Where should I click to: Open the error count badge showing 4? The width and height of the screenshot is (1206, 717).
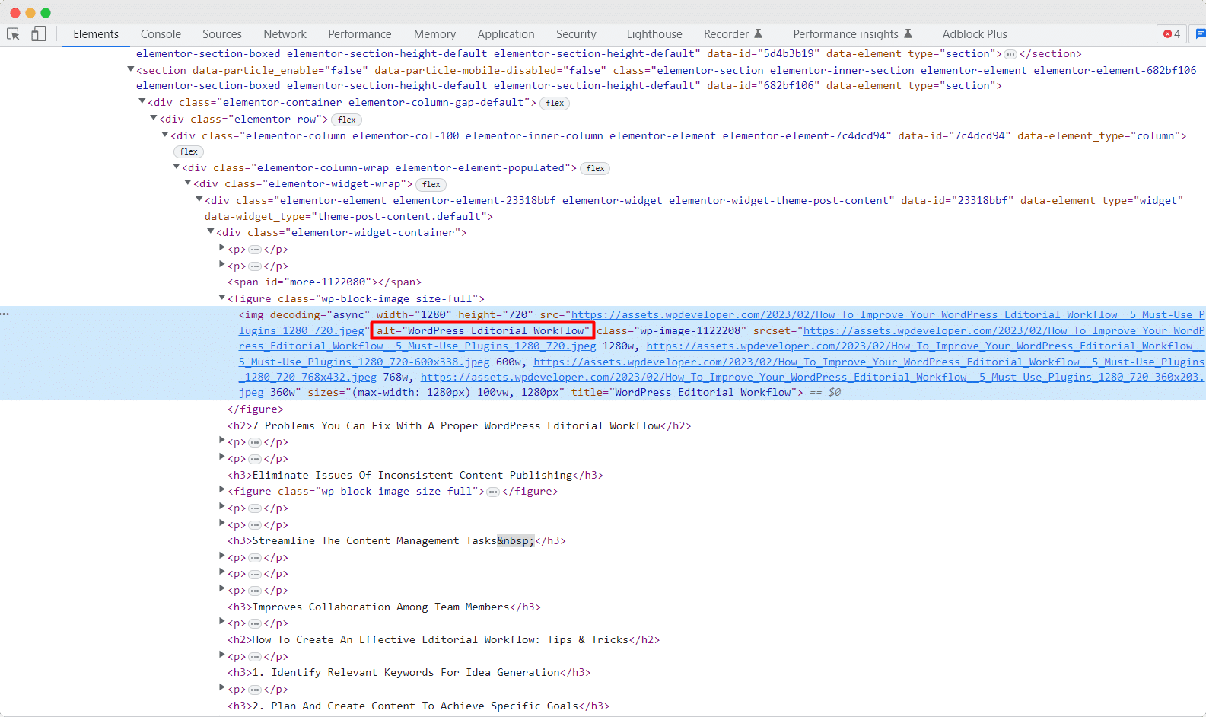pyautogui.click(x=1172, y=34)
